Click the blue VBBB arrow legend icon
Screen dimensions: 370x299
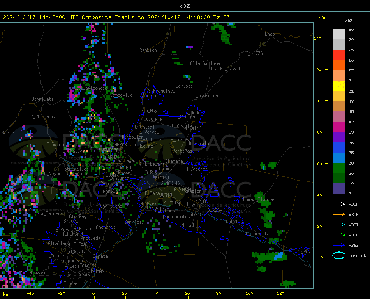coord(339,246)
